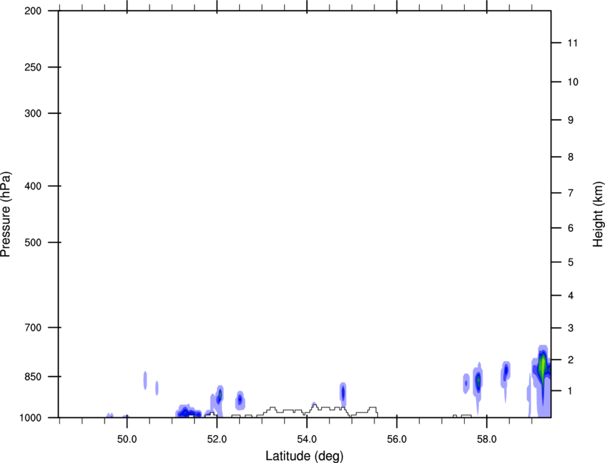This screenshot has height=463, width=605.
Task: Click the 4 km height label
Action: (x=571, y=296)
